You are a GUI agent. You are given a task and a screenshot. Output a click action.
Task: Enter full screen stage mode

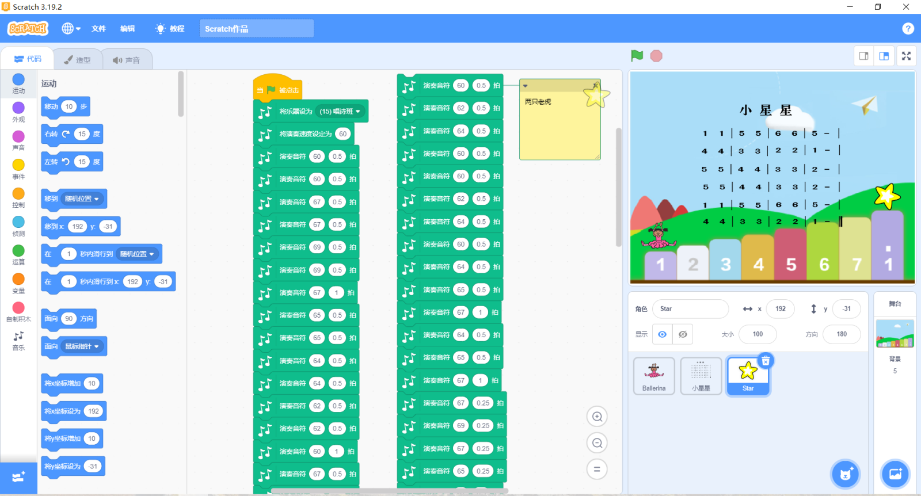(906, 56)
